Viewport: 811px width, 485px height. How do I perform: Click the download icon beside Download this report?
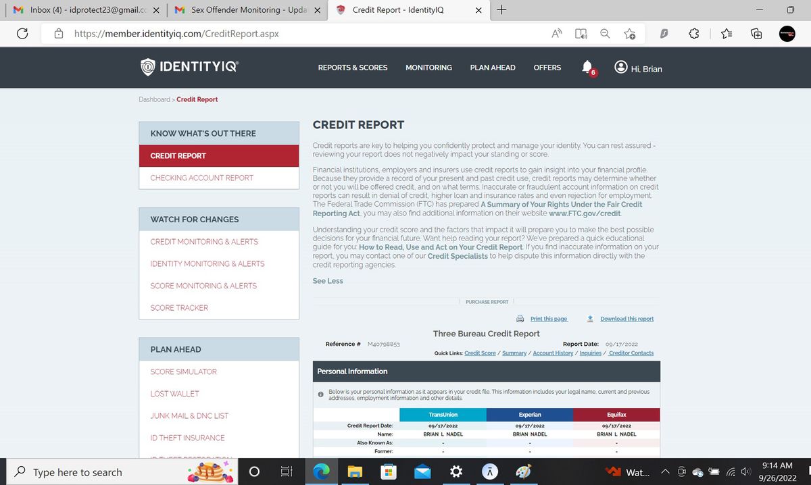(x=590, y=318)
